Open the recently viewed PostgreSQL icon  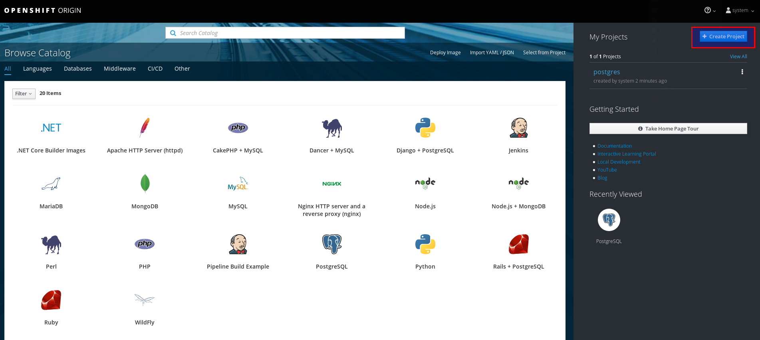(609, 220)
